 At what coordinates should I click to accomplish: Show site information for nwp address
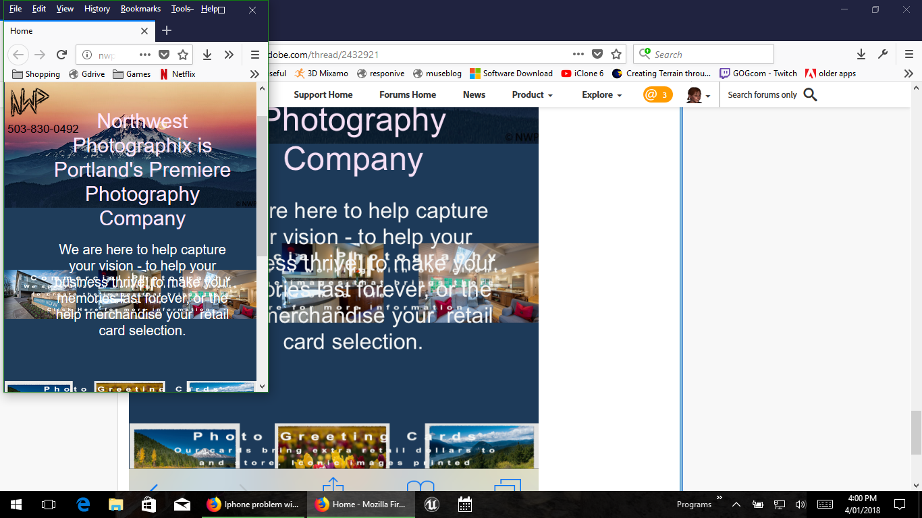(x=86, y=55)
